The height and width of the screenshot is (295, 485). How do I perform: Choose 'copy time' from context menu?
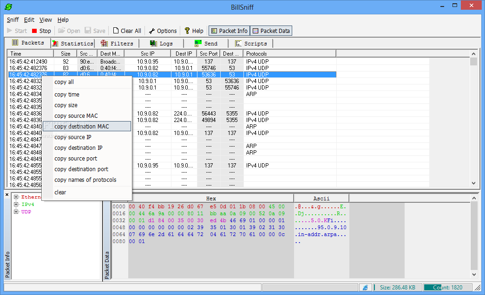tap(86, 95)
